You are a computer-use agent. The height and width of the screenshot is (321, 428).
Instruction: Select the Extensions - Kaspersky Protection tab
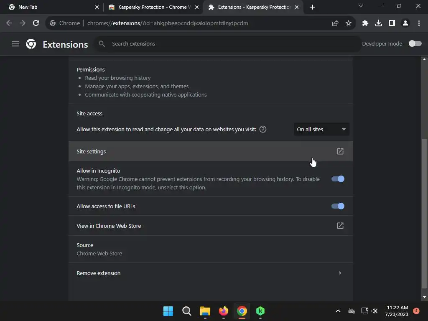pyautogui.click(x=253, y=7)
